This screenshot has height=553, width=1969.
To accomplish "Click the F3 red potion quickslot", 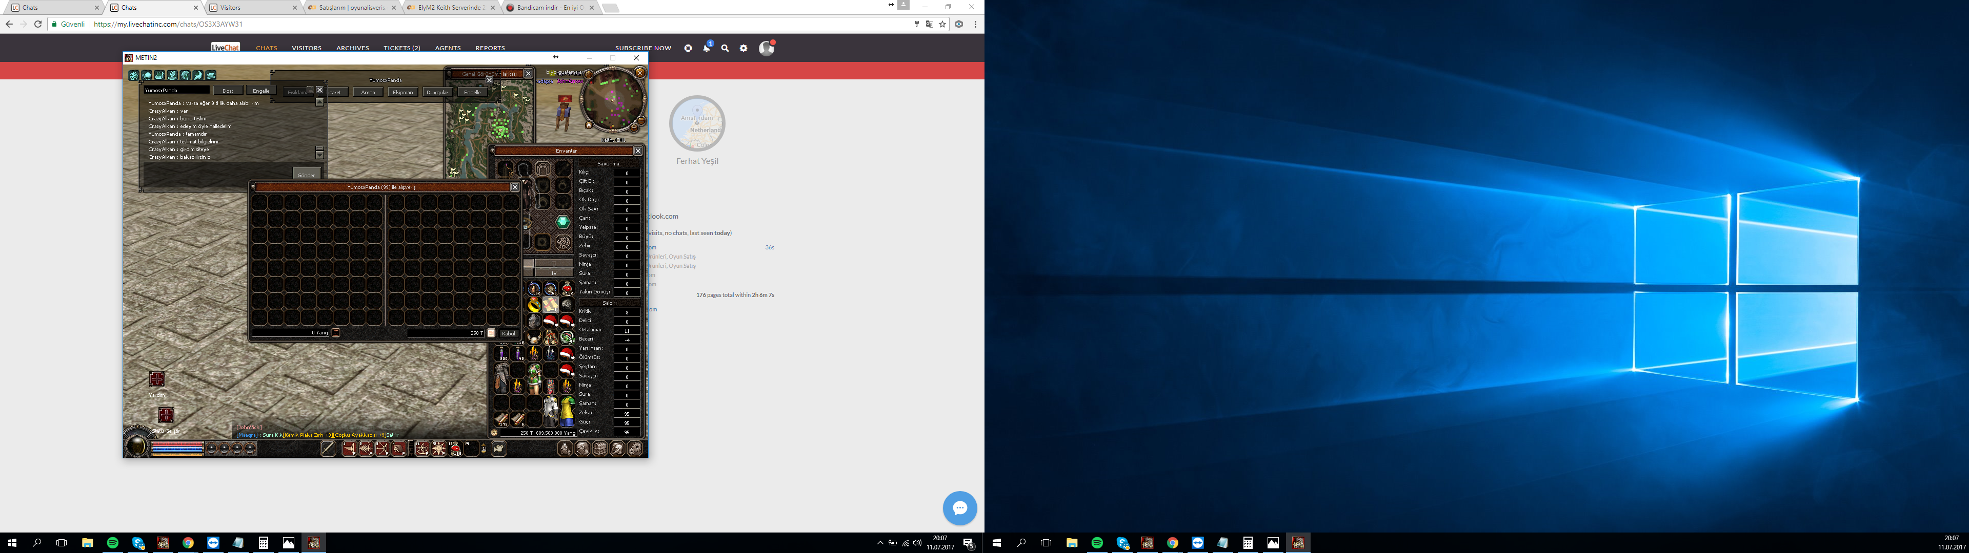I will click(455, 449).
